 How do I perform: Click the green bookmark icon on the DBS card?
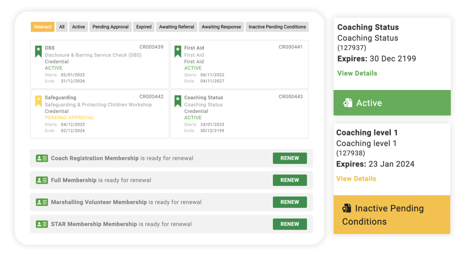(x=38, y=52)
